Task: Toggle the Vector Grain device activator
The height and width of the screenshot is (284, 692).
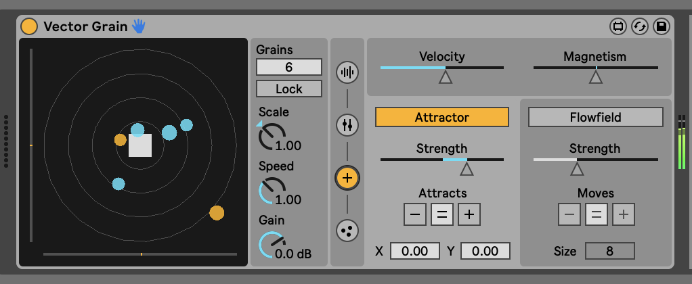Action: tap(28, 26)
